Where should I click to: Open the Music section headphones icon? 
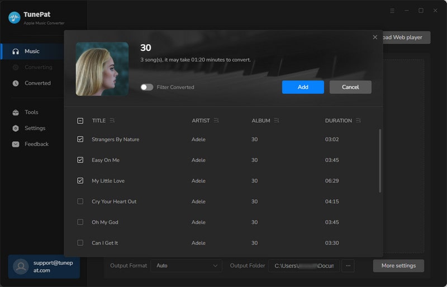click(x=16, y=51)
